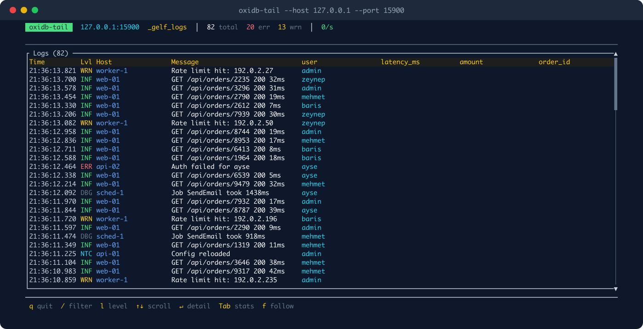Click host sched-1 in the 21:36:12.092 row
This screenshot has height=329, width=643.
point(110,193)
